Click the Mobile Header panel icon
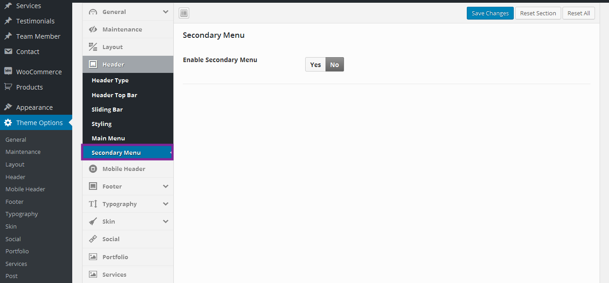The width and height of the screenshot is (609, 283). click(93, 169)
